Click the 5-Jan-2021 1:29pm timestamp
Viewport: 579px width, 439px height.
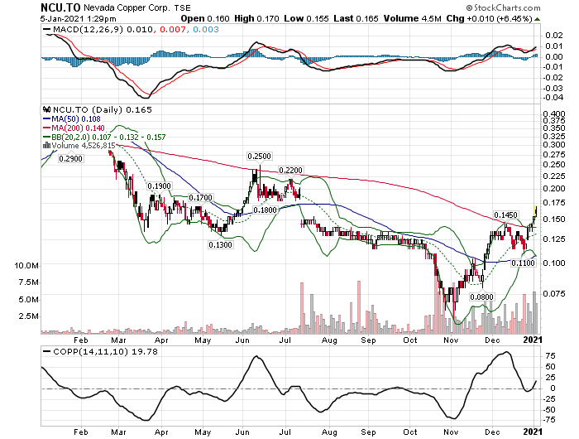pyautogui.click(x=79, y=19)
